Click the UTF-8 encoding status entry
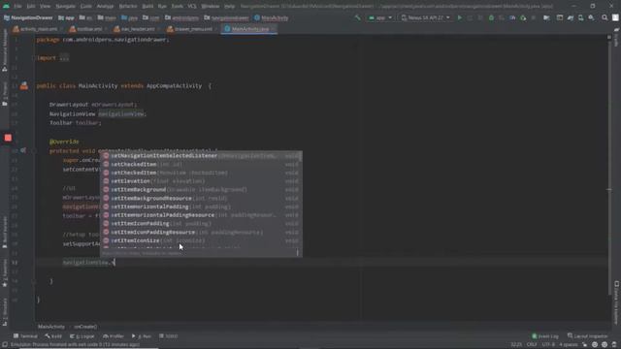Screen dimensions: 621x349 click(548, 345)
